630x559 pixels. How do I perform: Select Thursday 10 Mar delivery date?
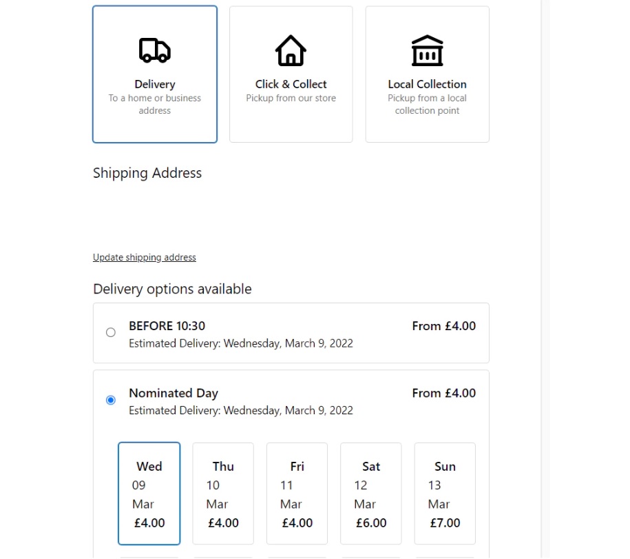222,494
